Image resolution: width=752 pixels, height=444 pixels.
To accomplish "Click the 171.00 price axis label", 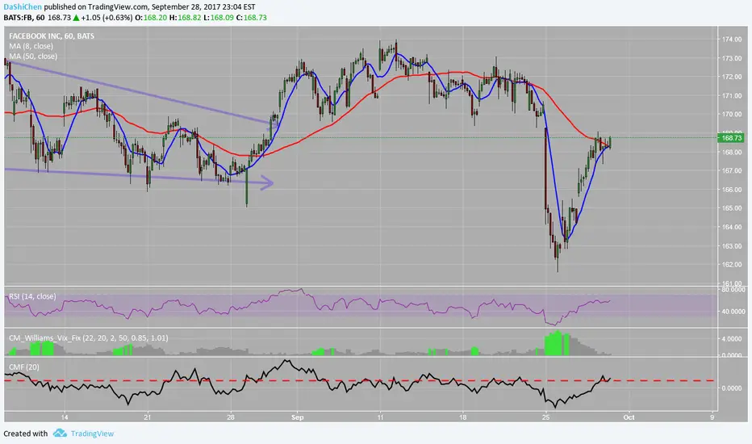I will (731, 95).
